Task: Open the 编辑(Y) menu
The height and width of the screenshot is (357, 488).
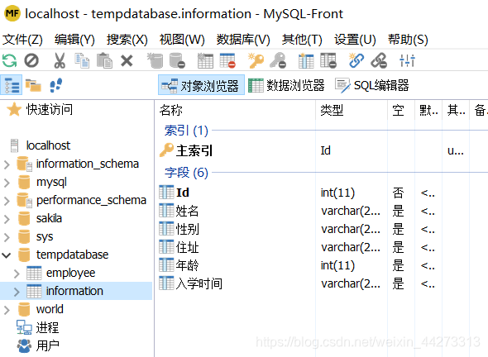Action: tap(74, 40)
